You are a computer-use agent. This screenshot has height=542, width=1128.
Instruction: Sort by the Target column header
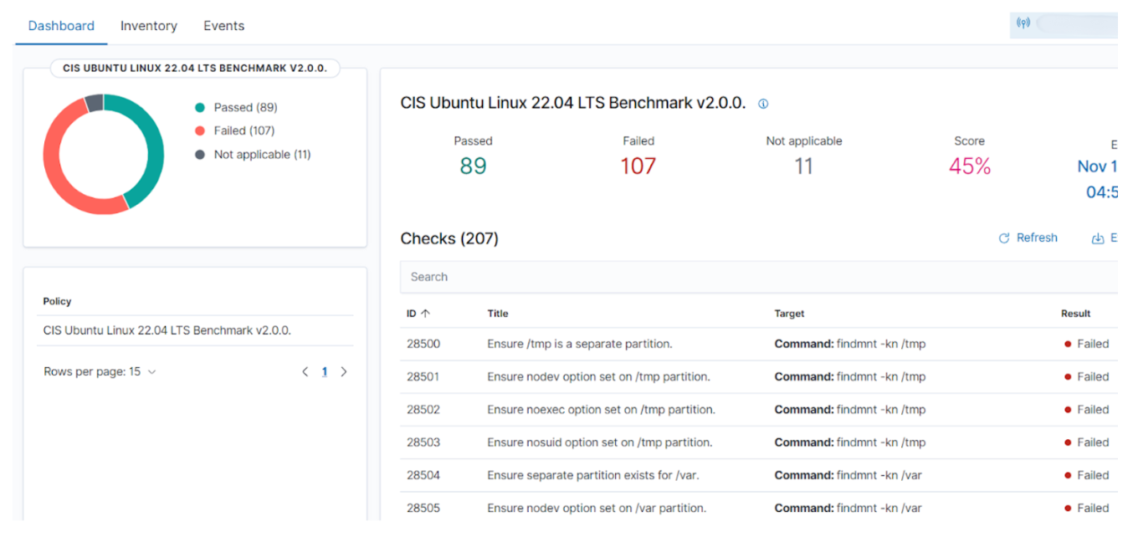point(789,314)
